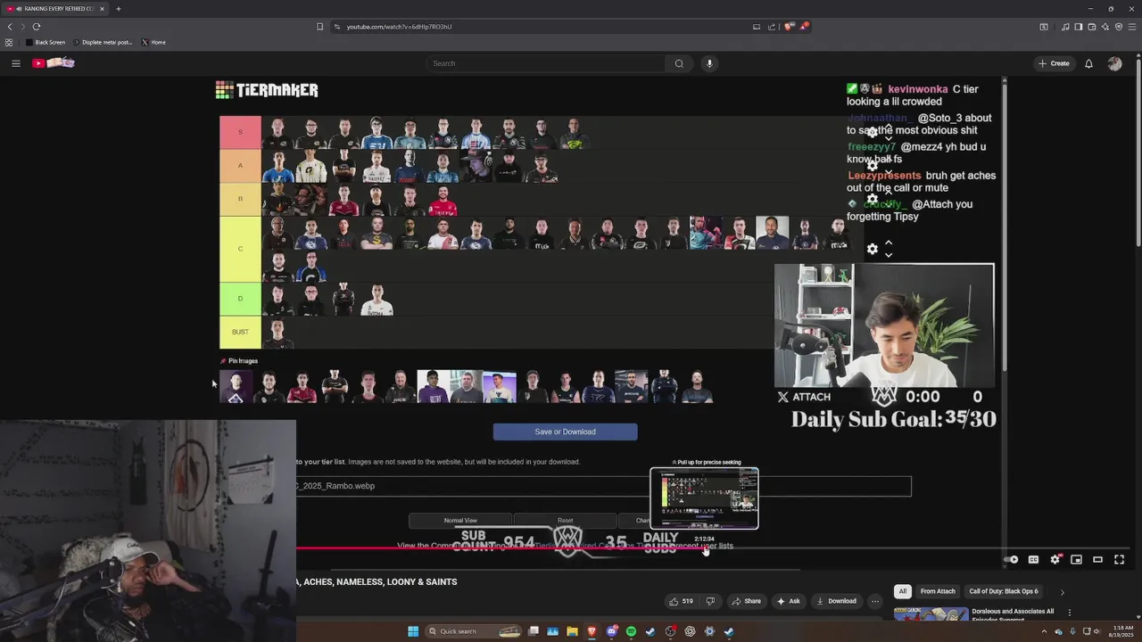Toggle subtitles with the CC button
Image resolution: width=1142 pixels, height=642 pixels.
[x=1033, y=559]
